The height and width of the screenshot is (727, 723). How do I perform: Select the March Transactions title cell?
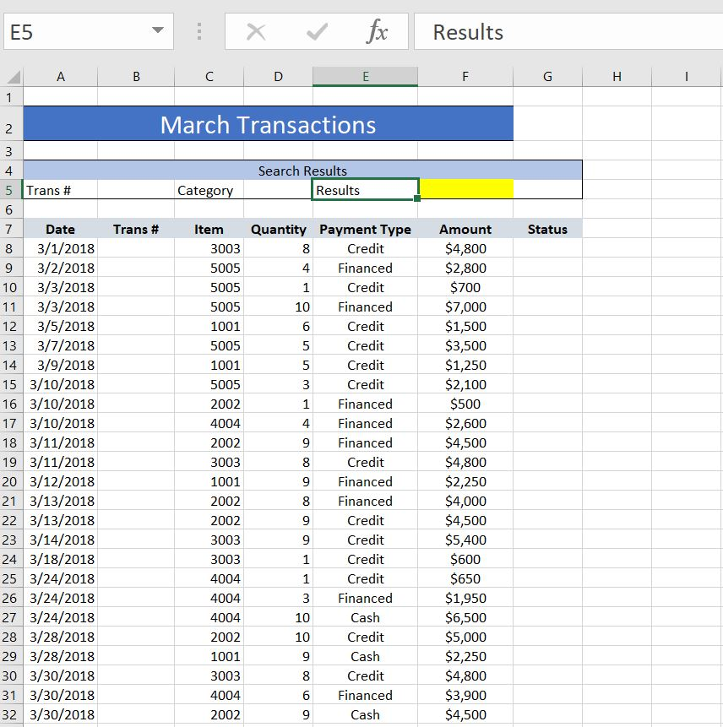[x=268, y=123]
